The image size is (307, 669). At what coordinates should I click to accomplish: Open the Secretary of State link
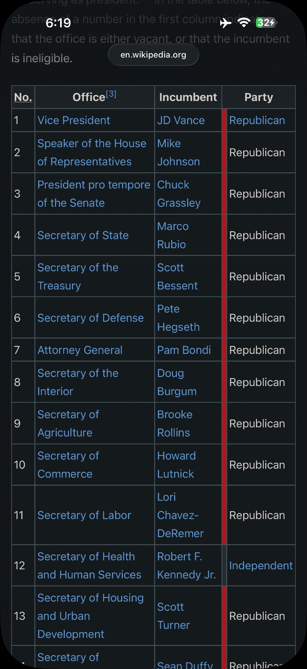(x=83, y=235)
